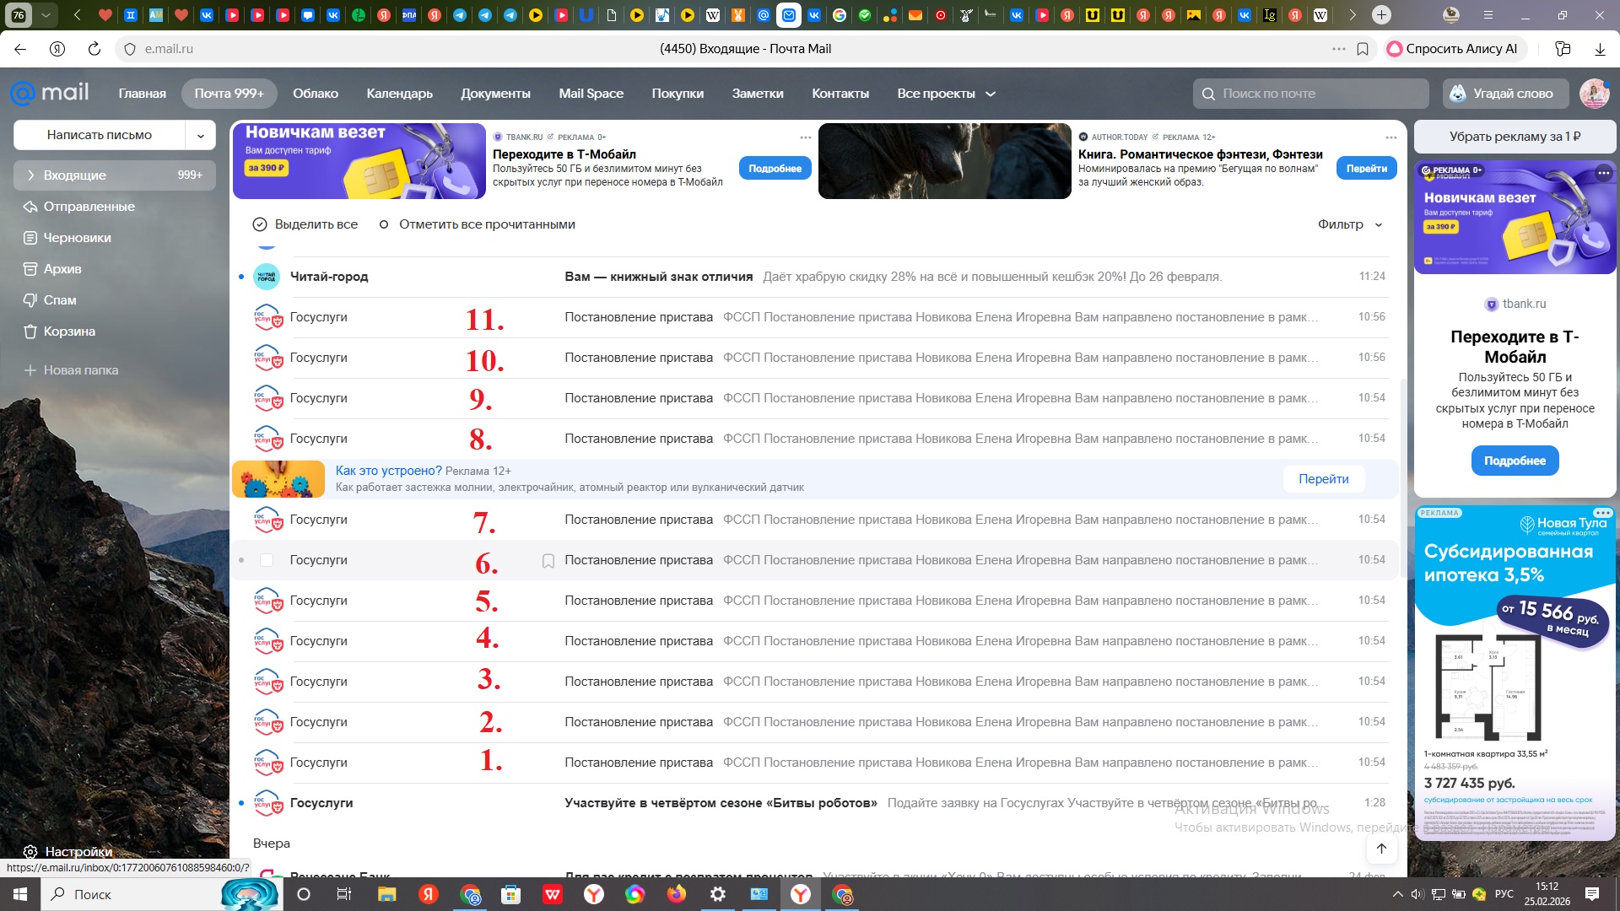Screen dimensions: 1620x911
Task: Open dropdown arrow next to Написать письмо
Action: pyautogui.click(x=201, y=135)
